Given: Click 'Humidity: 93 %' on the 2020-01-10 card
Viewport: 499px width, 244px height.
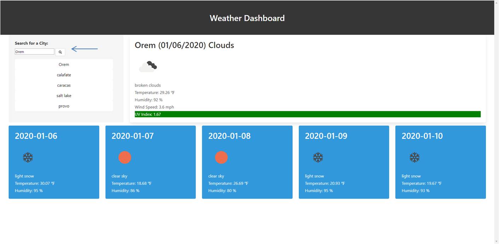Looking at the screenshot, I should coord(416,191).
